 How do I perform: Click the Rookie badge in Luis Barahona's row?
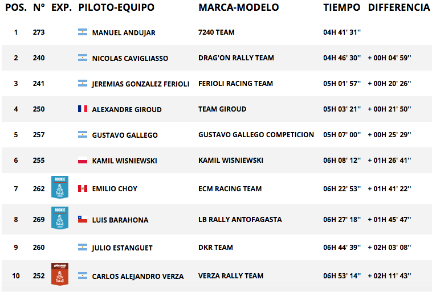(59, 217)
